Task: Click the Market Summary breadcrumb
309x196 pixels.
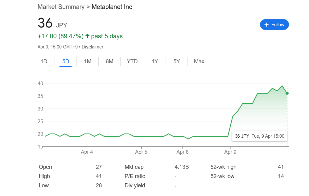Action: coord(61,7)
